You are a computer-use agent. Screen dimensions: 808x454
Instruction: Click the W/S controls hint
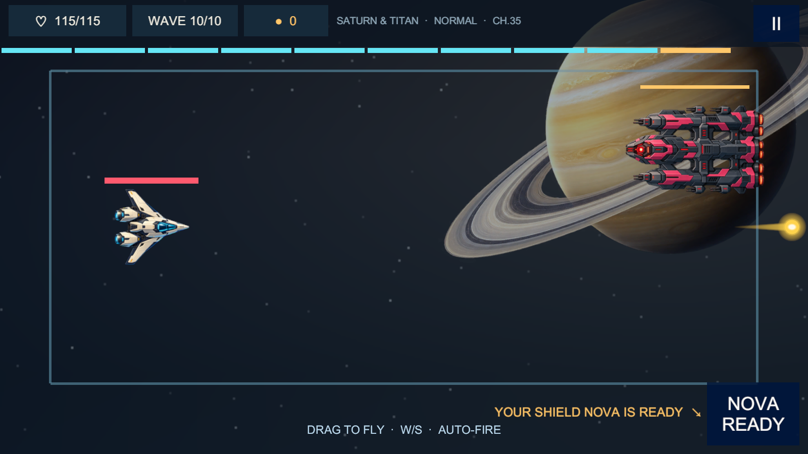[x=411, y=430]
